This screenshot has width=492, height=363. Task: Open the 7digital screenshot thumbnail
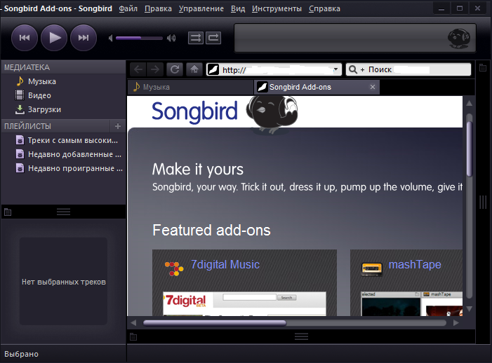point(244,303)
